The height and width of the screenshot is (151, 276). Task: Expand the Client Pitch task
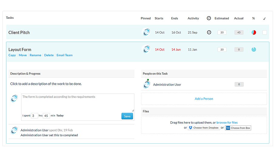coord(19,32)
